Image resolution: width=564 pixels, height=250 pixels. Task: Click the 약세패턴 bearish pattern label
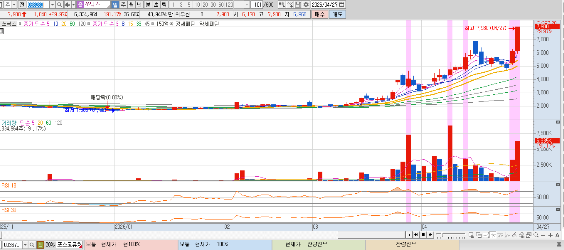point(209,24)
